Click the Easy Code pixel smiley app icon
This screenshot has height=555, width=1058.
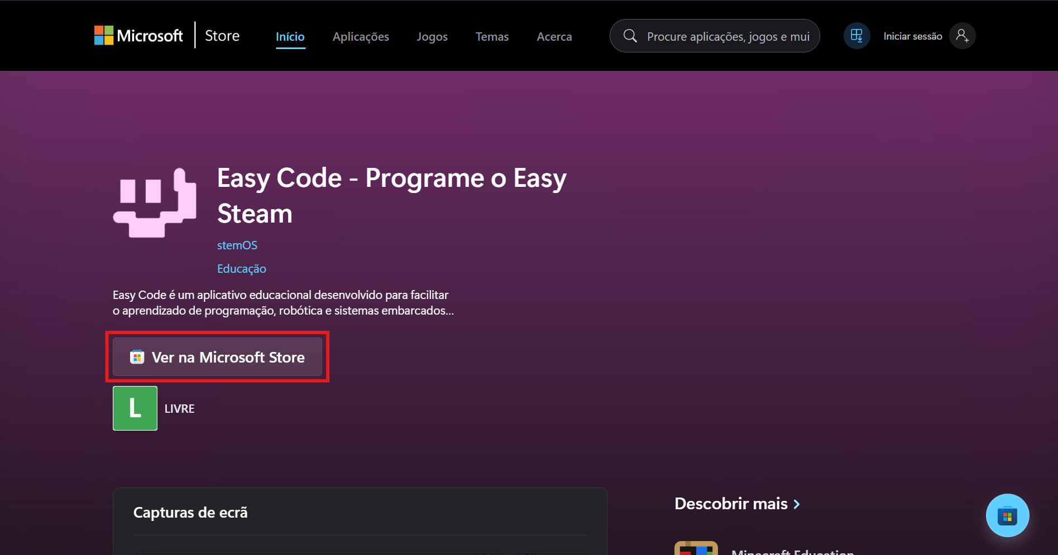(x=155, y=202)
